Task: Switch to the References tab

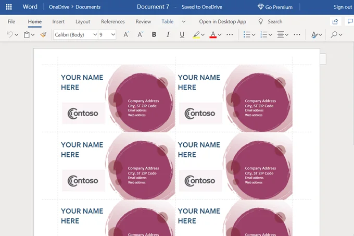Action: (112, 22)
